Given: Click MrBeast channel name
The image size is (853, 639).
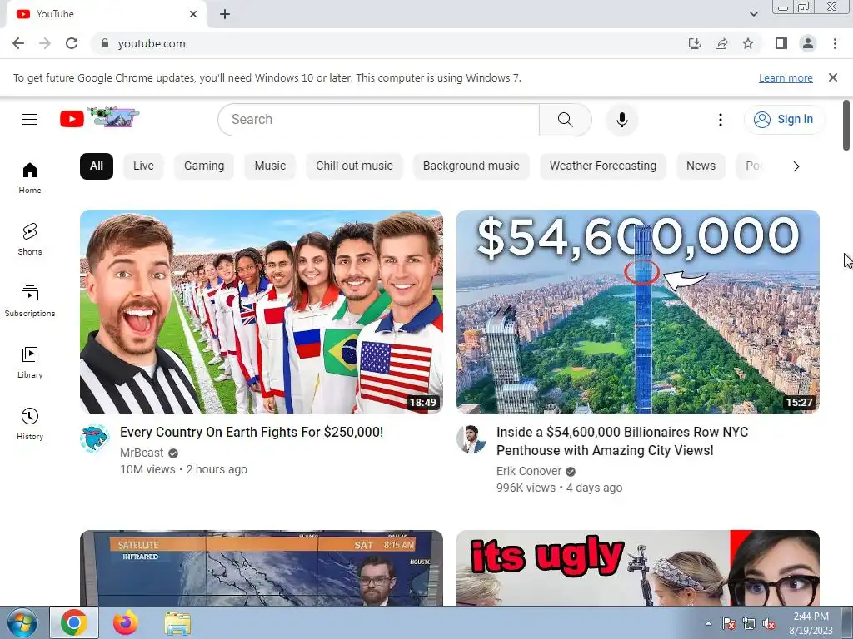Looking at the screenshot, I should pyautogui.click(x=142, y=453).
